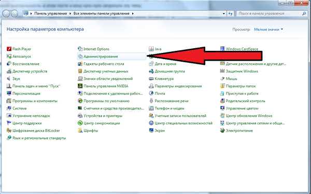Open Счетчики и средства производительности link
Image resolution: width=311 pixels, height=194 pixels.
pos(114,108)
